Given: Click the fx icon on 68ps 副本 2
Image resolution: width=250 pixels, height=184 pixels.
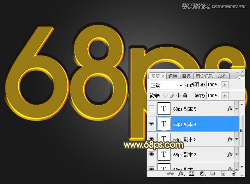Looking at the screenshot, I should [x=230, y=154].
